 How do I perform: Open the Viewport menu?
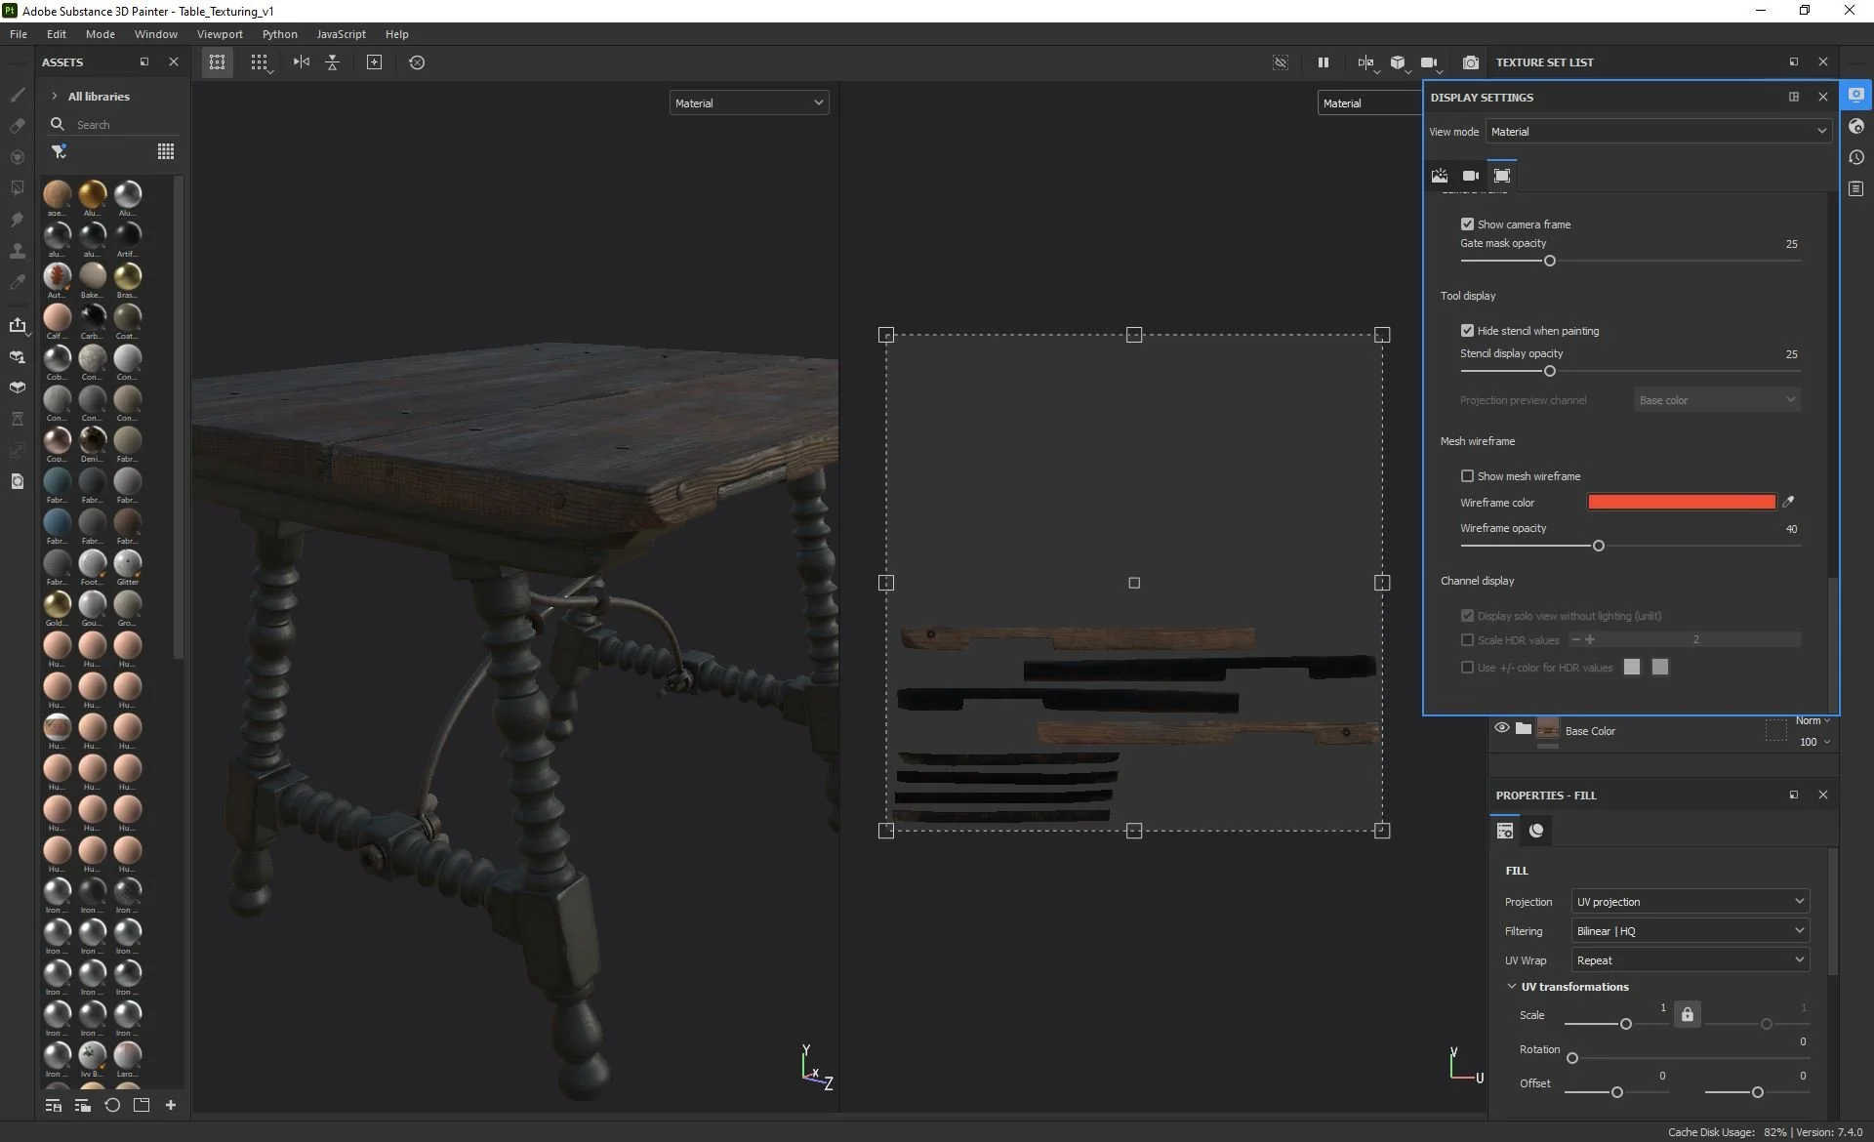coord(220,34)
